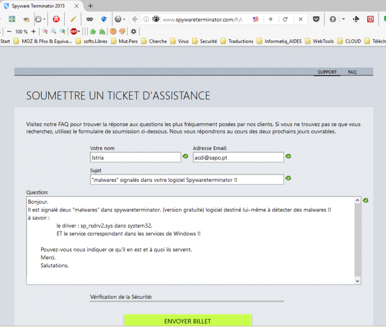
Task: Click the Adresse Email input field
Action: click(238, 157)
